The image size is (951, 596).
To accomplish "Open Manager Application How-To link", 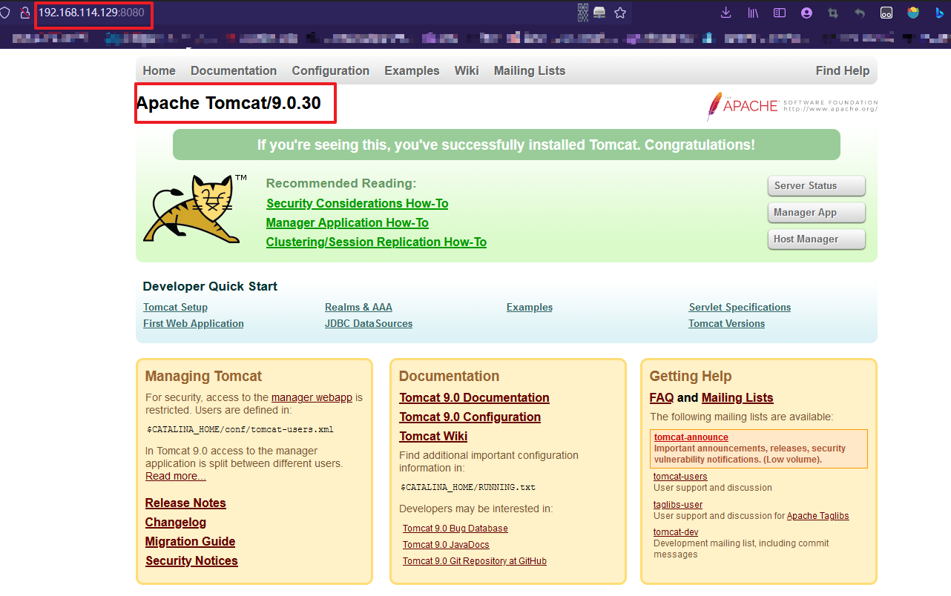I will [x=347, y=222].
